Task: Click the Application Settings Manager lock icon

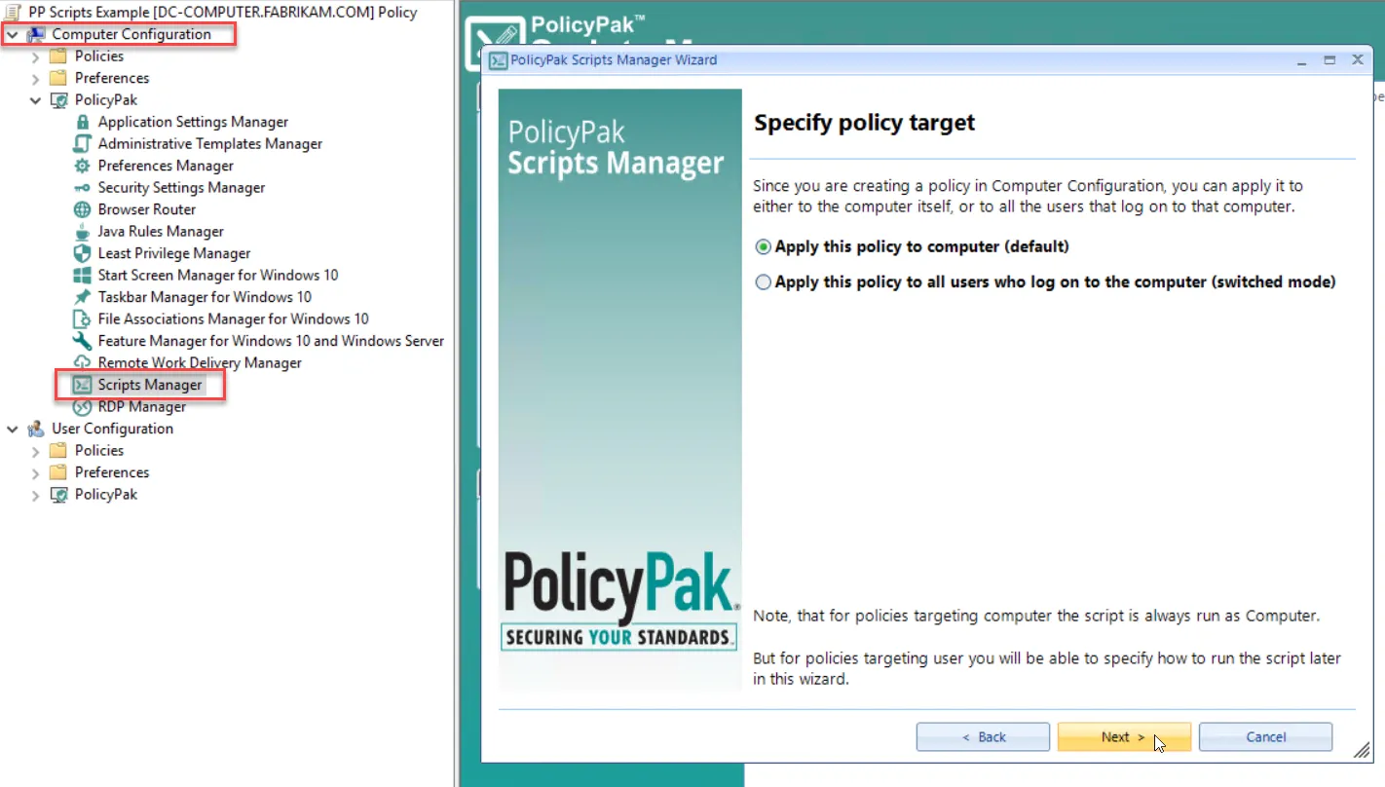Action: (82, 122)
